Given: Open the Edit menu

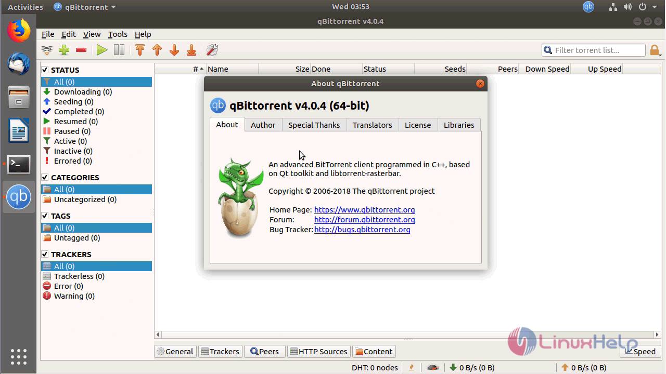Looking at the screenshot, I should click(69, 34).
